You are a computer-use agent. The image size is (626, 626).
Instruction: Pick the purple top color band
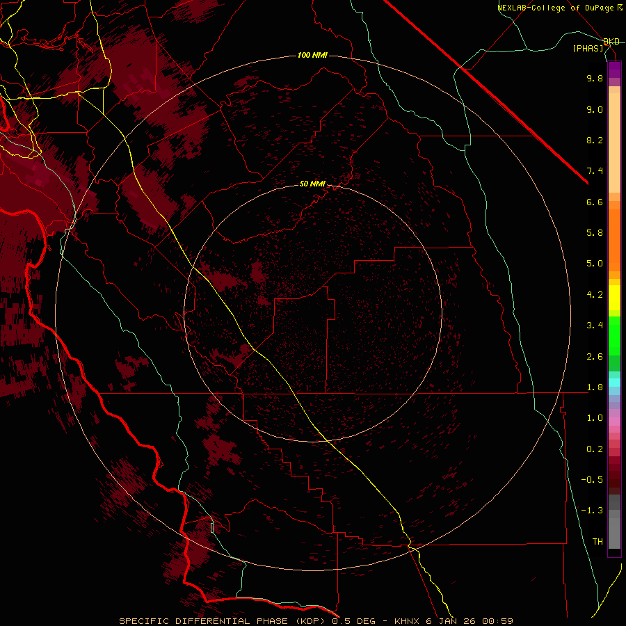pyautogui.click(x=614, y=70)
